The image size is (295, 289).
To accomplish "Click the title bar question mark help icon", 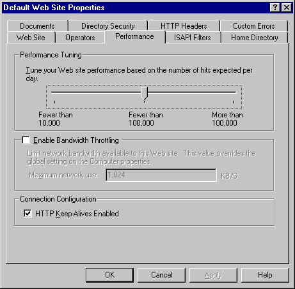I will [x=275, y=8].
